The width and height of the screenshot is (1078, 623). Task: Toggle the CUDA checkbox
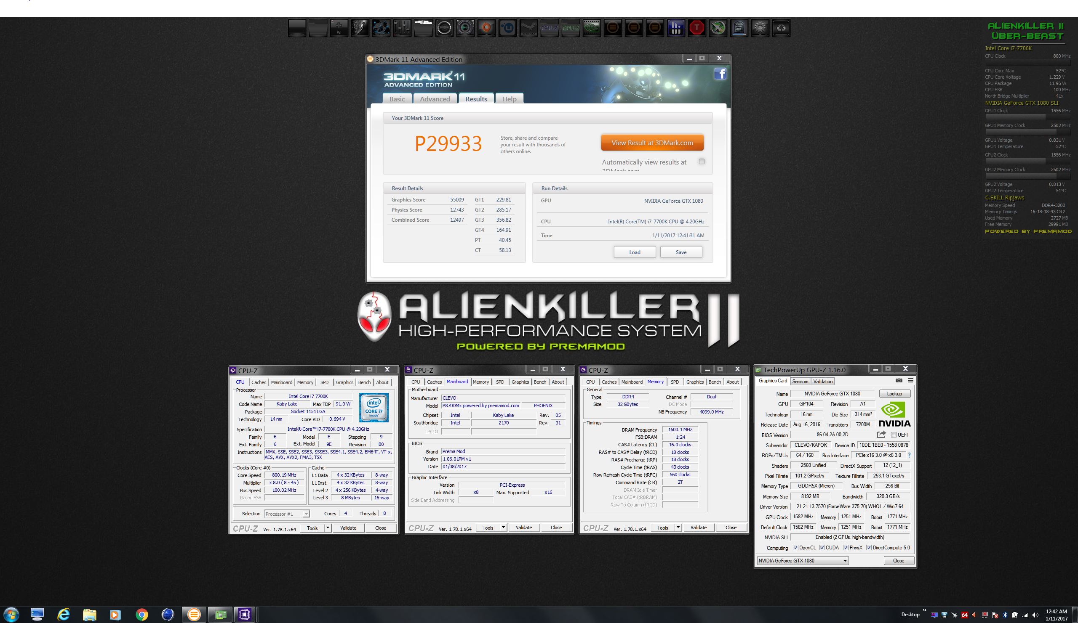(x=822, y=548)
